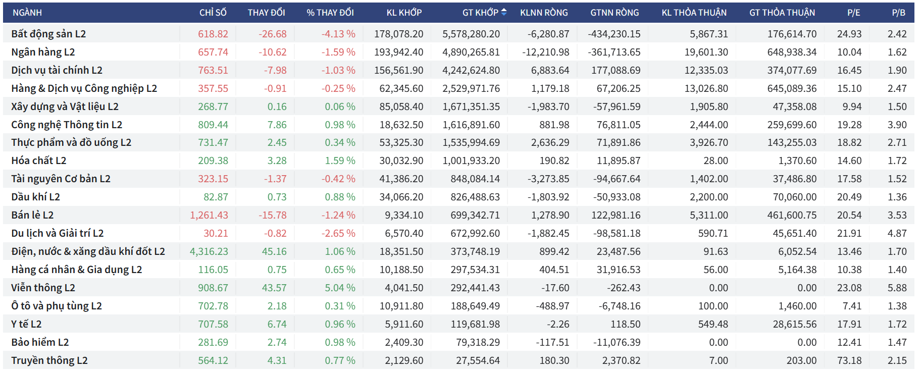Sort table by the NGÀNH column header
Image resolution: width=921 pixels, height=373 pixels.
pyautogui.click(x=27, y=13)
